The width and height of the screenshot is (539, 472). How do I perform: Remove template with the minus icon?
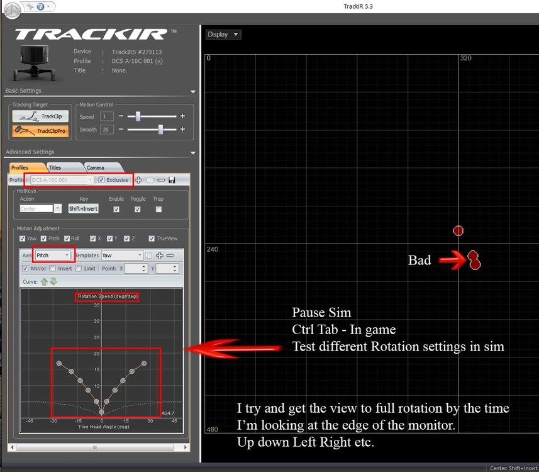tap(170, 256)
